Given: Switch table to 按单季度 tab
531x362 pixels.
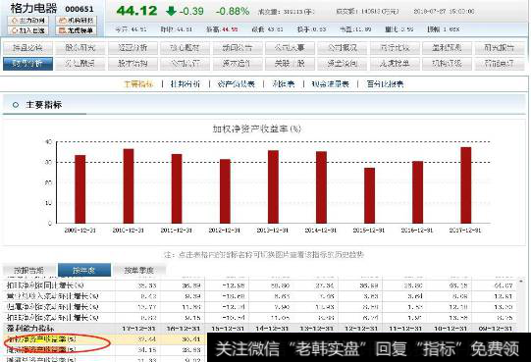Looking at the screenshot, I should (x=139, y=270).
